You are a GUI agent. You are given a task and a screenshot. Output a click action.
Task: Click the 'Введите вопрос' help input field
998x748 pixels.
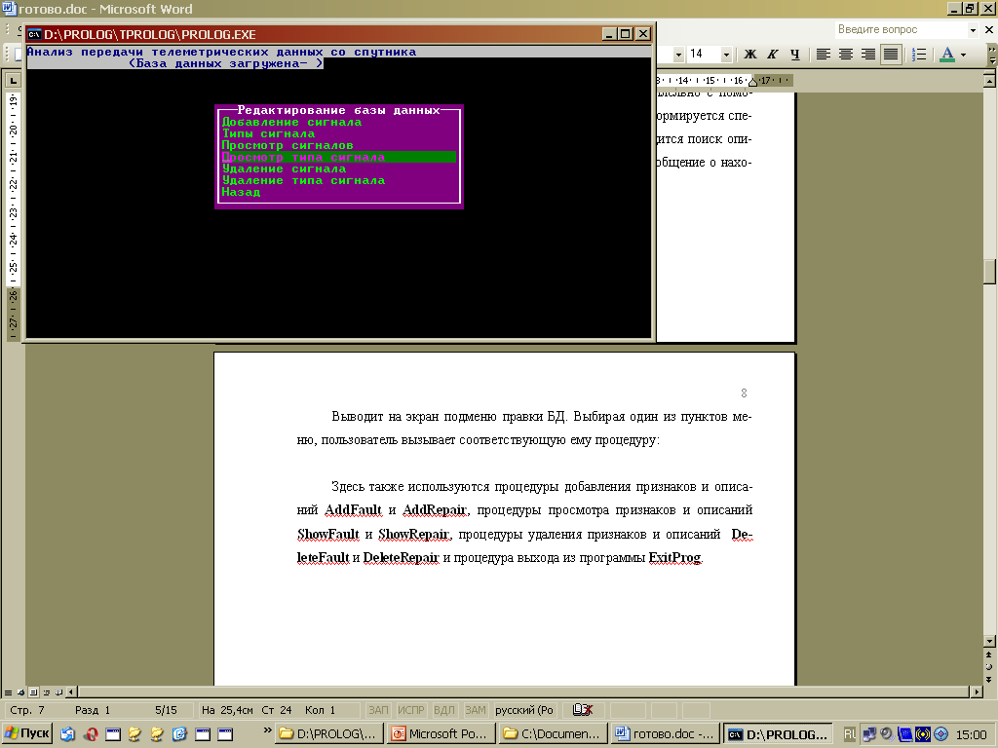click(x=902, y=30)
